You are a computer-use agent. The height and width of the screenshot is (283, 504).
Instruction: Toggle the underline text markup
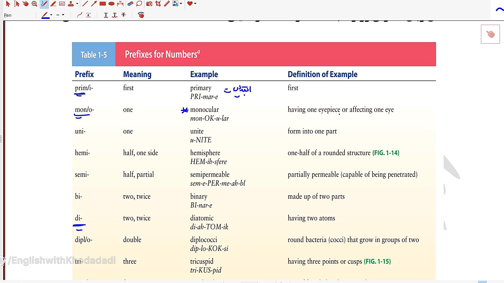pyautogui.click(x=106, y=15)
